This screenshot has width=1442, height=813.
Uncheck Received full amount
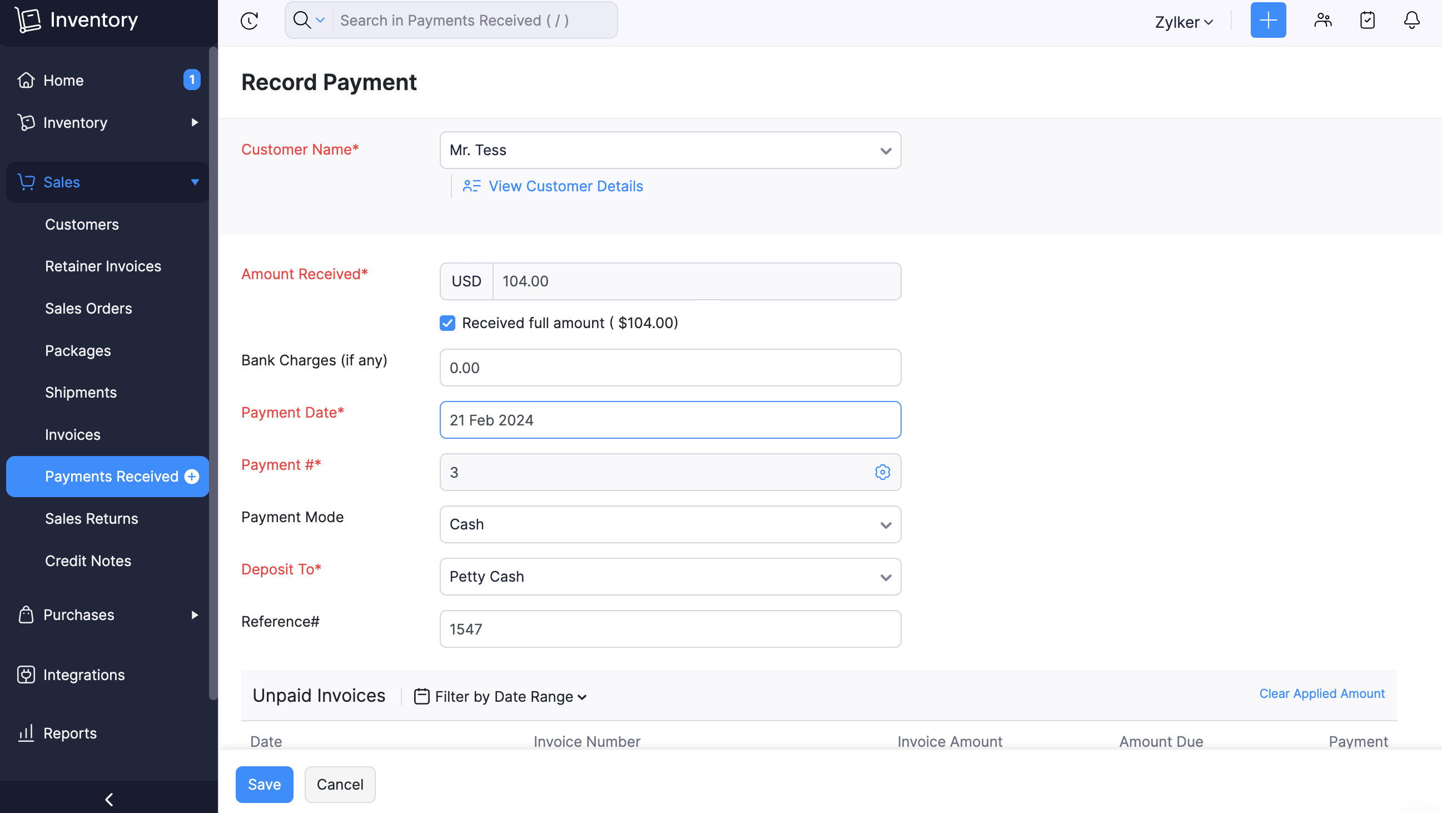point(447,323)
